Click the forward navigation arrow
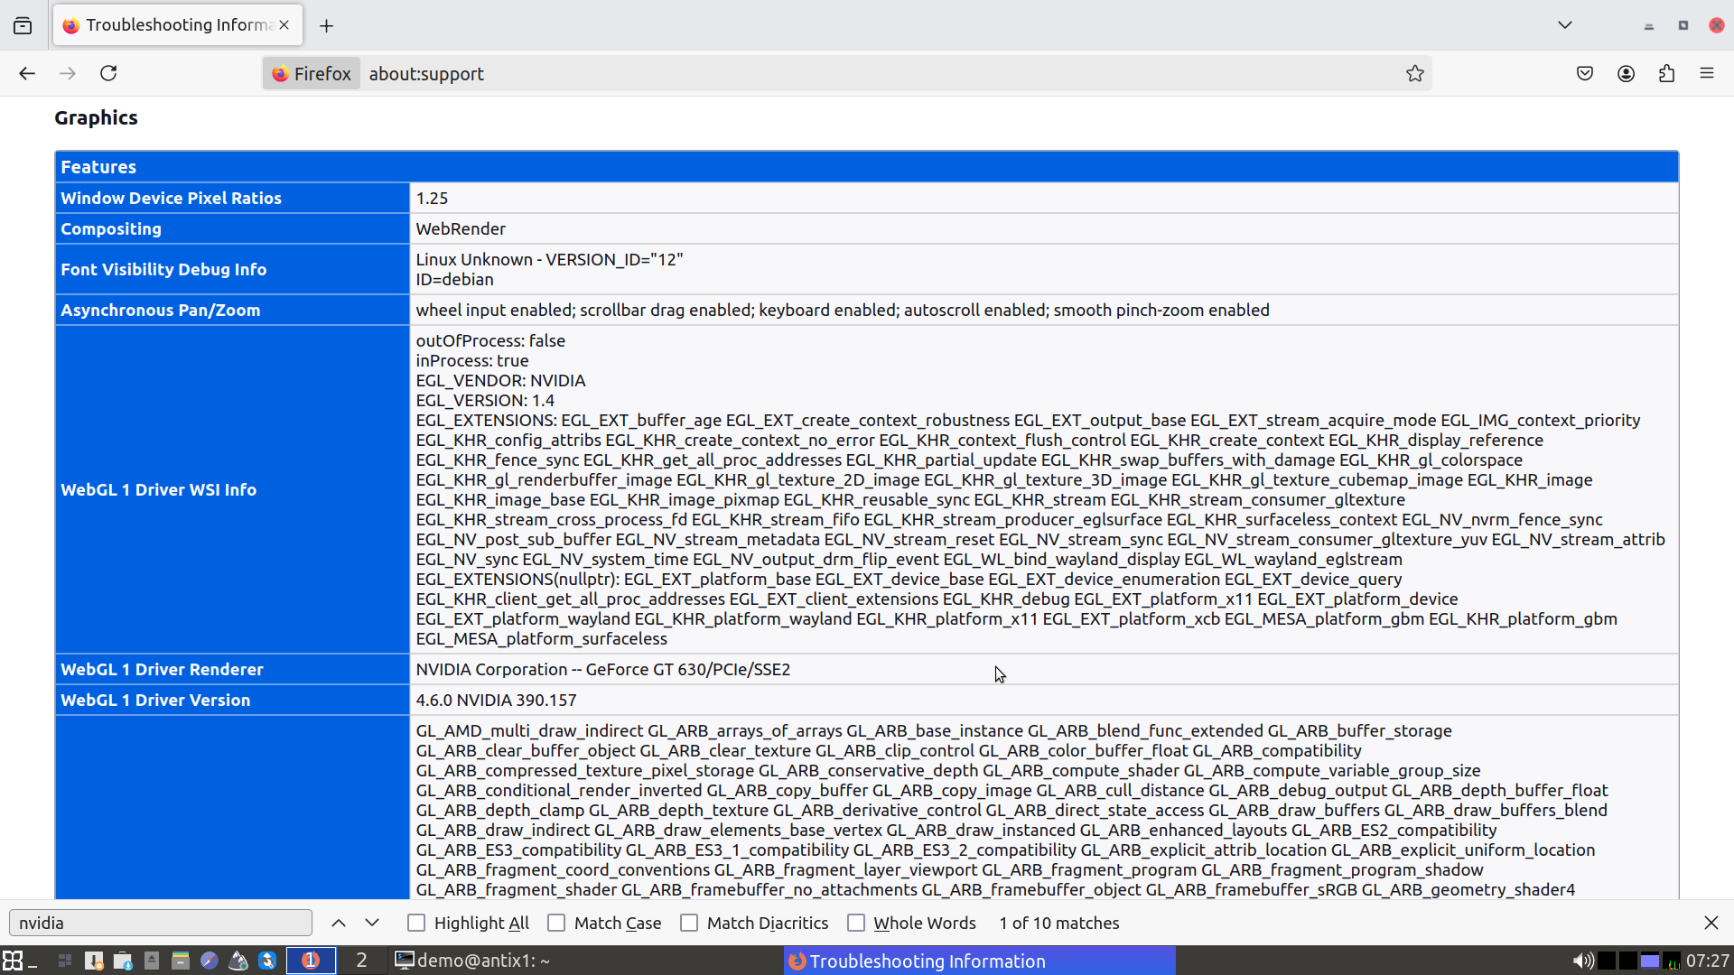The width and height of the screenshot is (1734, 975). pos(68,73)
